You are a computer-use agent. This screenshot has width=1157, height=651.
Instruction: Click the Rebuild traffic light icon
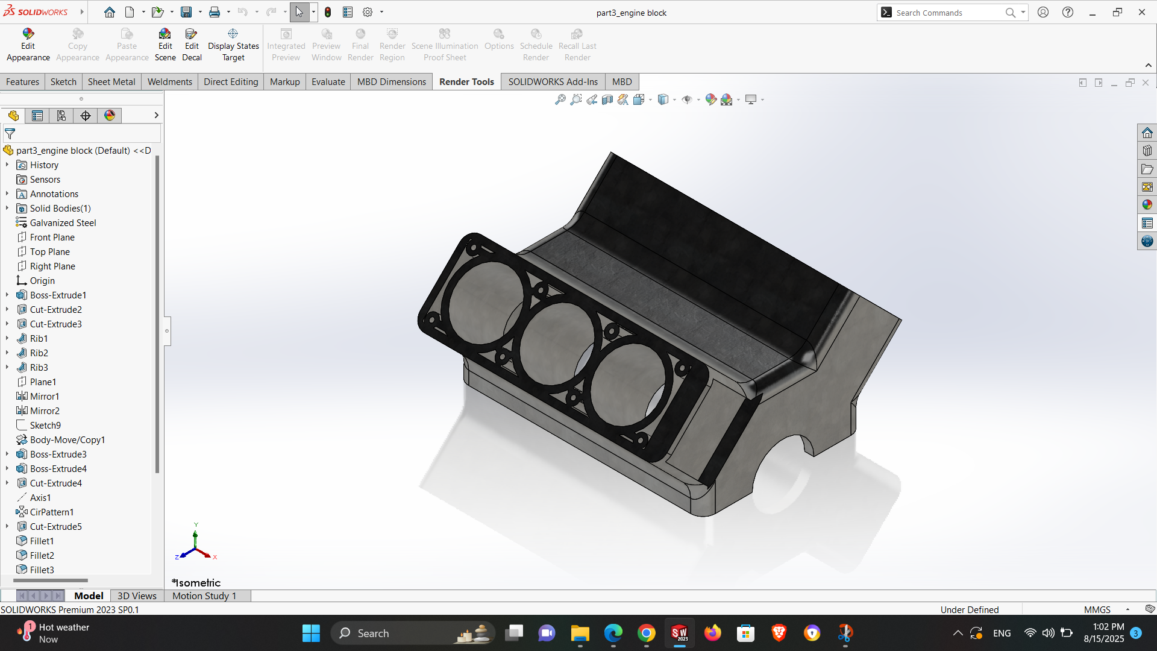(328, 12)
